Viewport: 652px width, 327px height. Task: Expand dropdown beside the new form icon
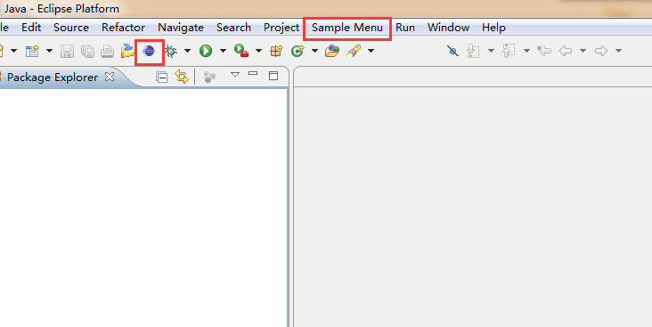point(50,51)
